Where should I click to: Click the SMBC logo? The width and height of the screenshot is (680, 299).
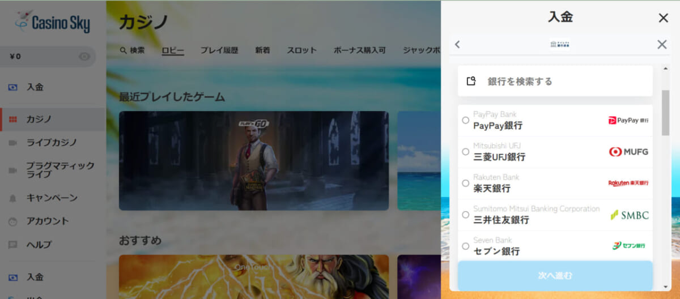pos(630,215)
